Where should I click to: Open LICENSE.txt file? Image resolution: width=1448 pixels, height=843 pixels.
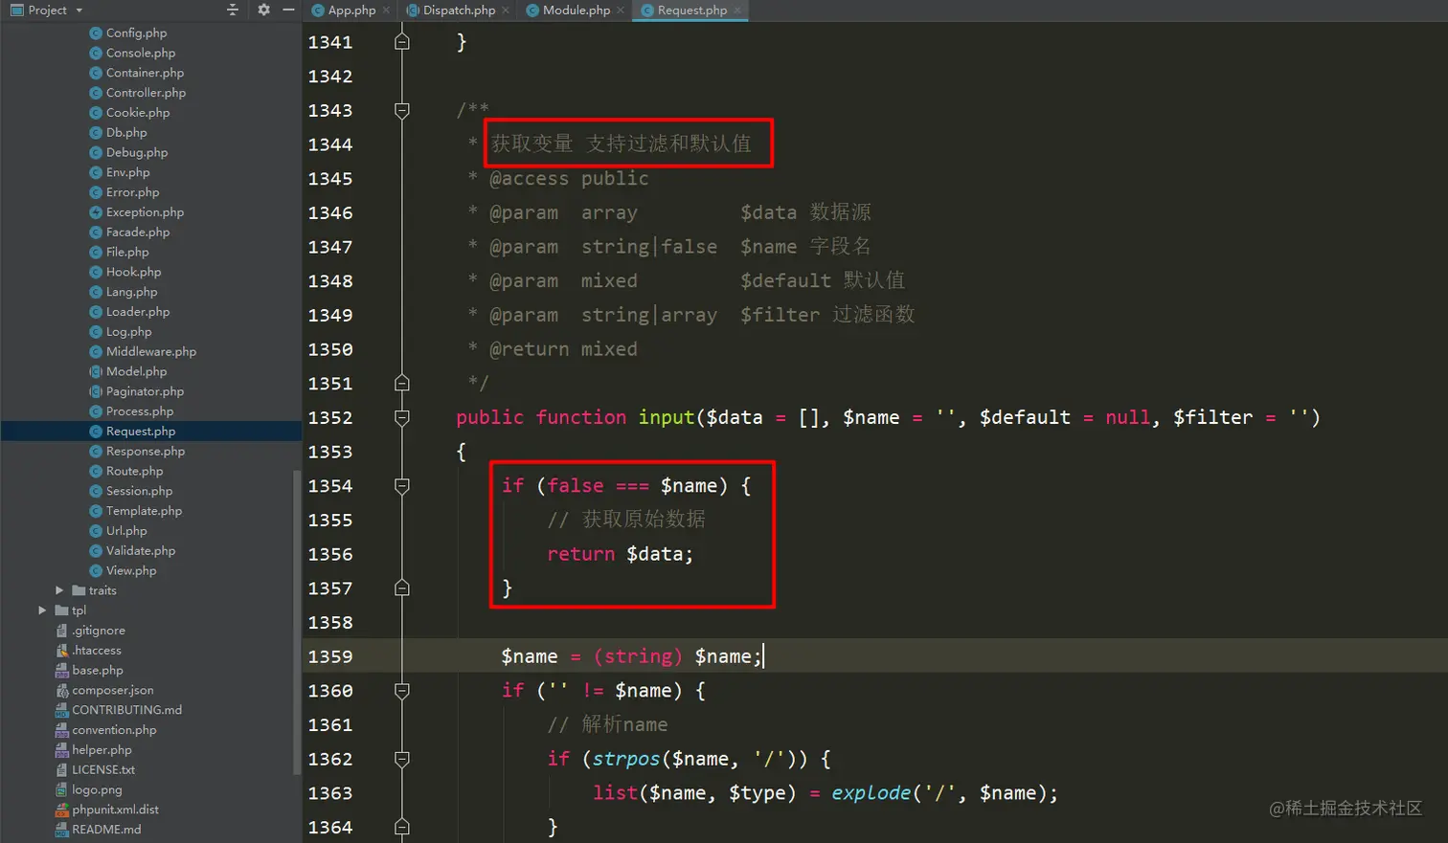coord(103,770)
